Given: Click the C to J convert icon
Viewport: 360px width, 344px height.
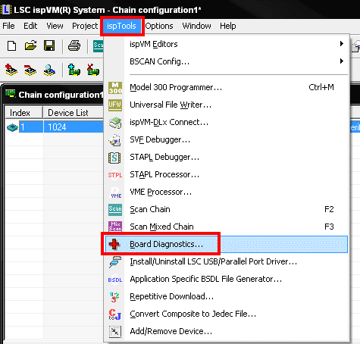Looking at the screenshot, I should coord(115,314).
